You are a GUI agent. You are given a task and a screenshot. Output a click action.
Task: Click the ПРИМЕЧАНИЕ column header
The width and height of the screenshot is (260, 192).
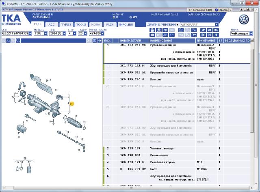coord(206,41)
